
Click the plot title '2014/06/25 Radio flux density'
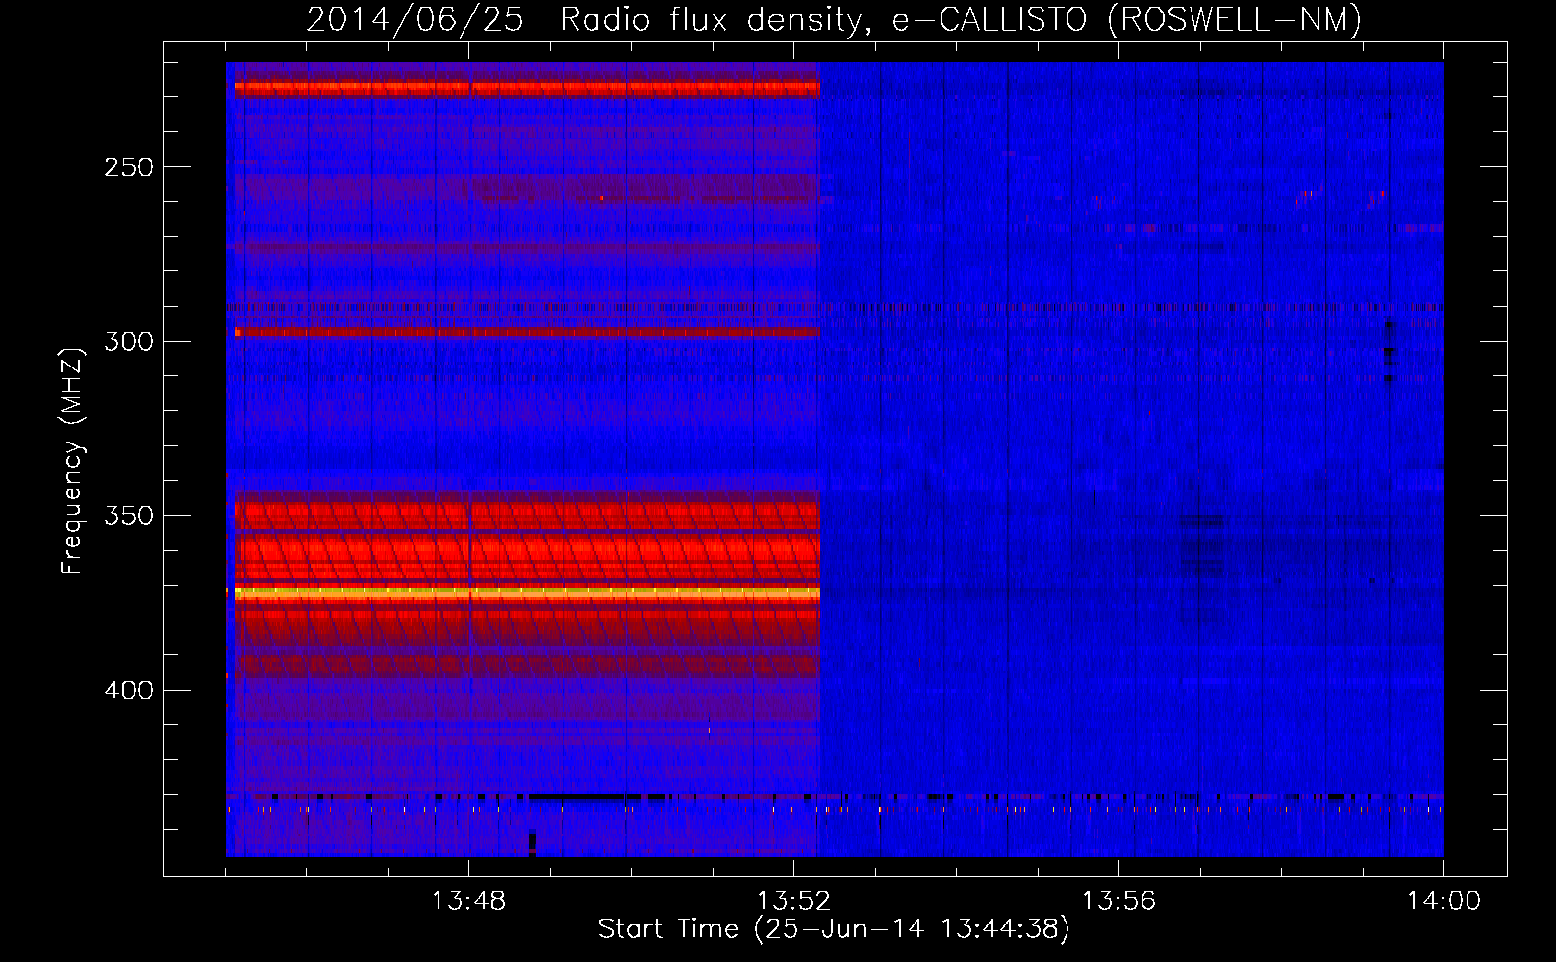click(586, 19)
